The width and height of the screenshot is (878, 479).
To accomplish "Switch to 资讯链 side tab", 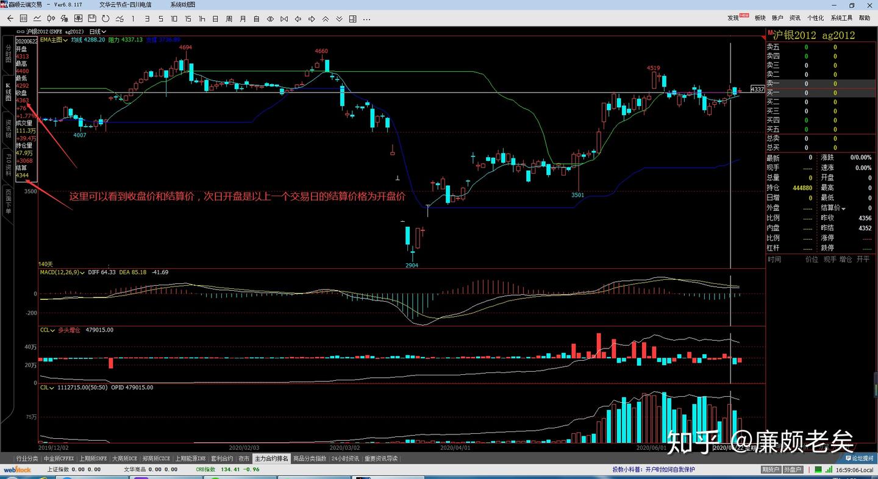I will coord(8,129).
